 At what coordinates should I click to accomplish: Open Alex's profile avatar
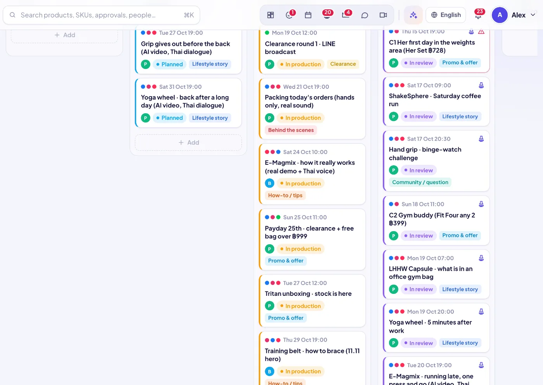[500, 15]
